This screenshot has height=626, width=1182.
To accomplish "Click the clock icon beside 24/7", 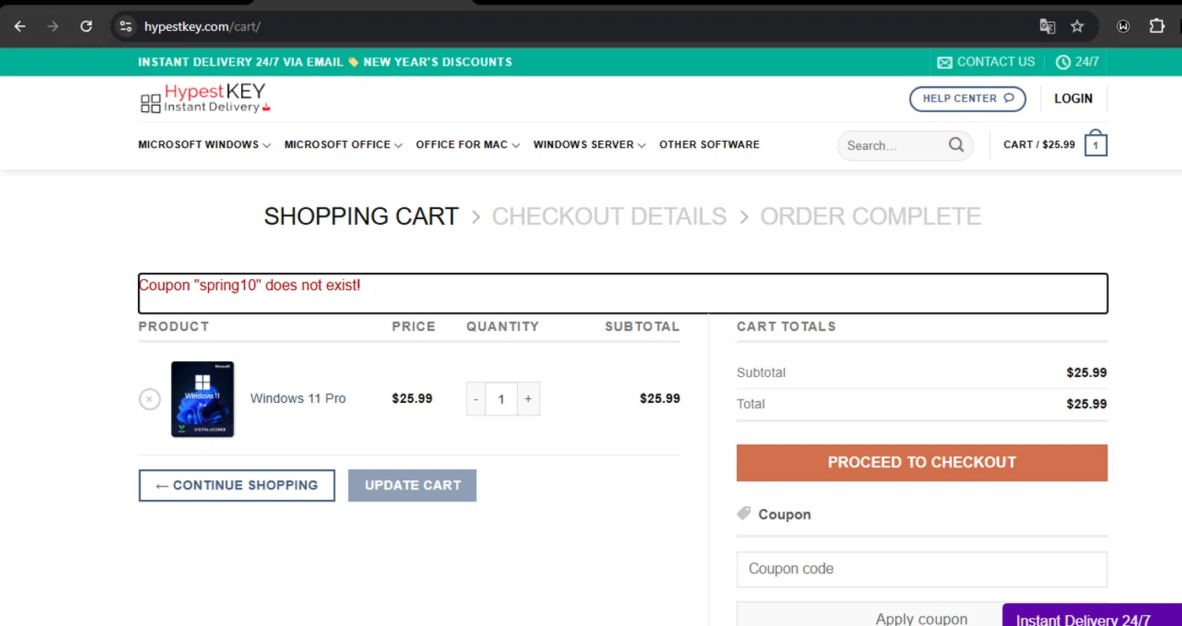I will point(1063,61).
